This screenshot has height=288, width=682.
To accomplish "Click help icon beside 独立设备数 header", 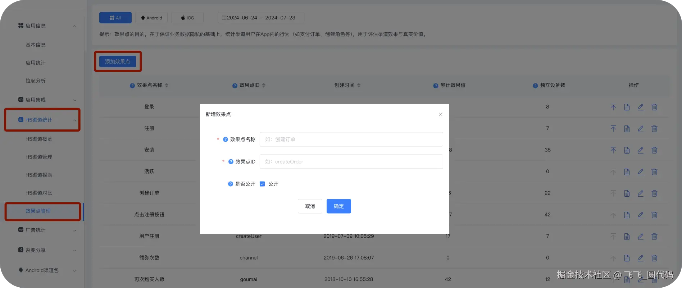I will coord(535,86).
